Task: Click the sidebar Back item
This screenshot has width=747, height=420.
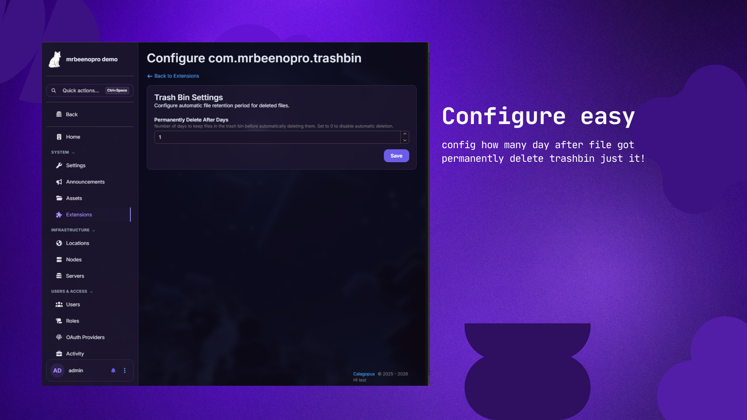Action: (x=90, y=114)
